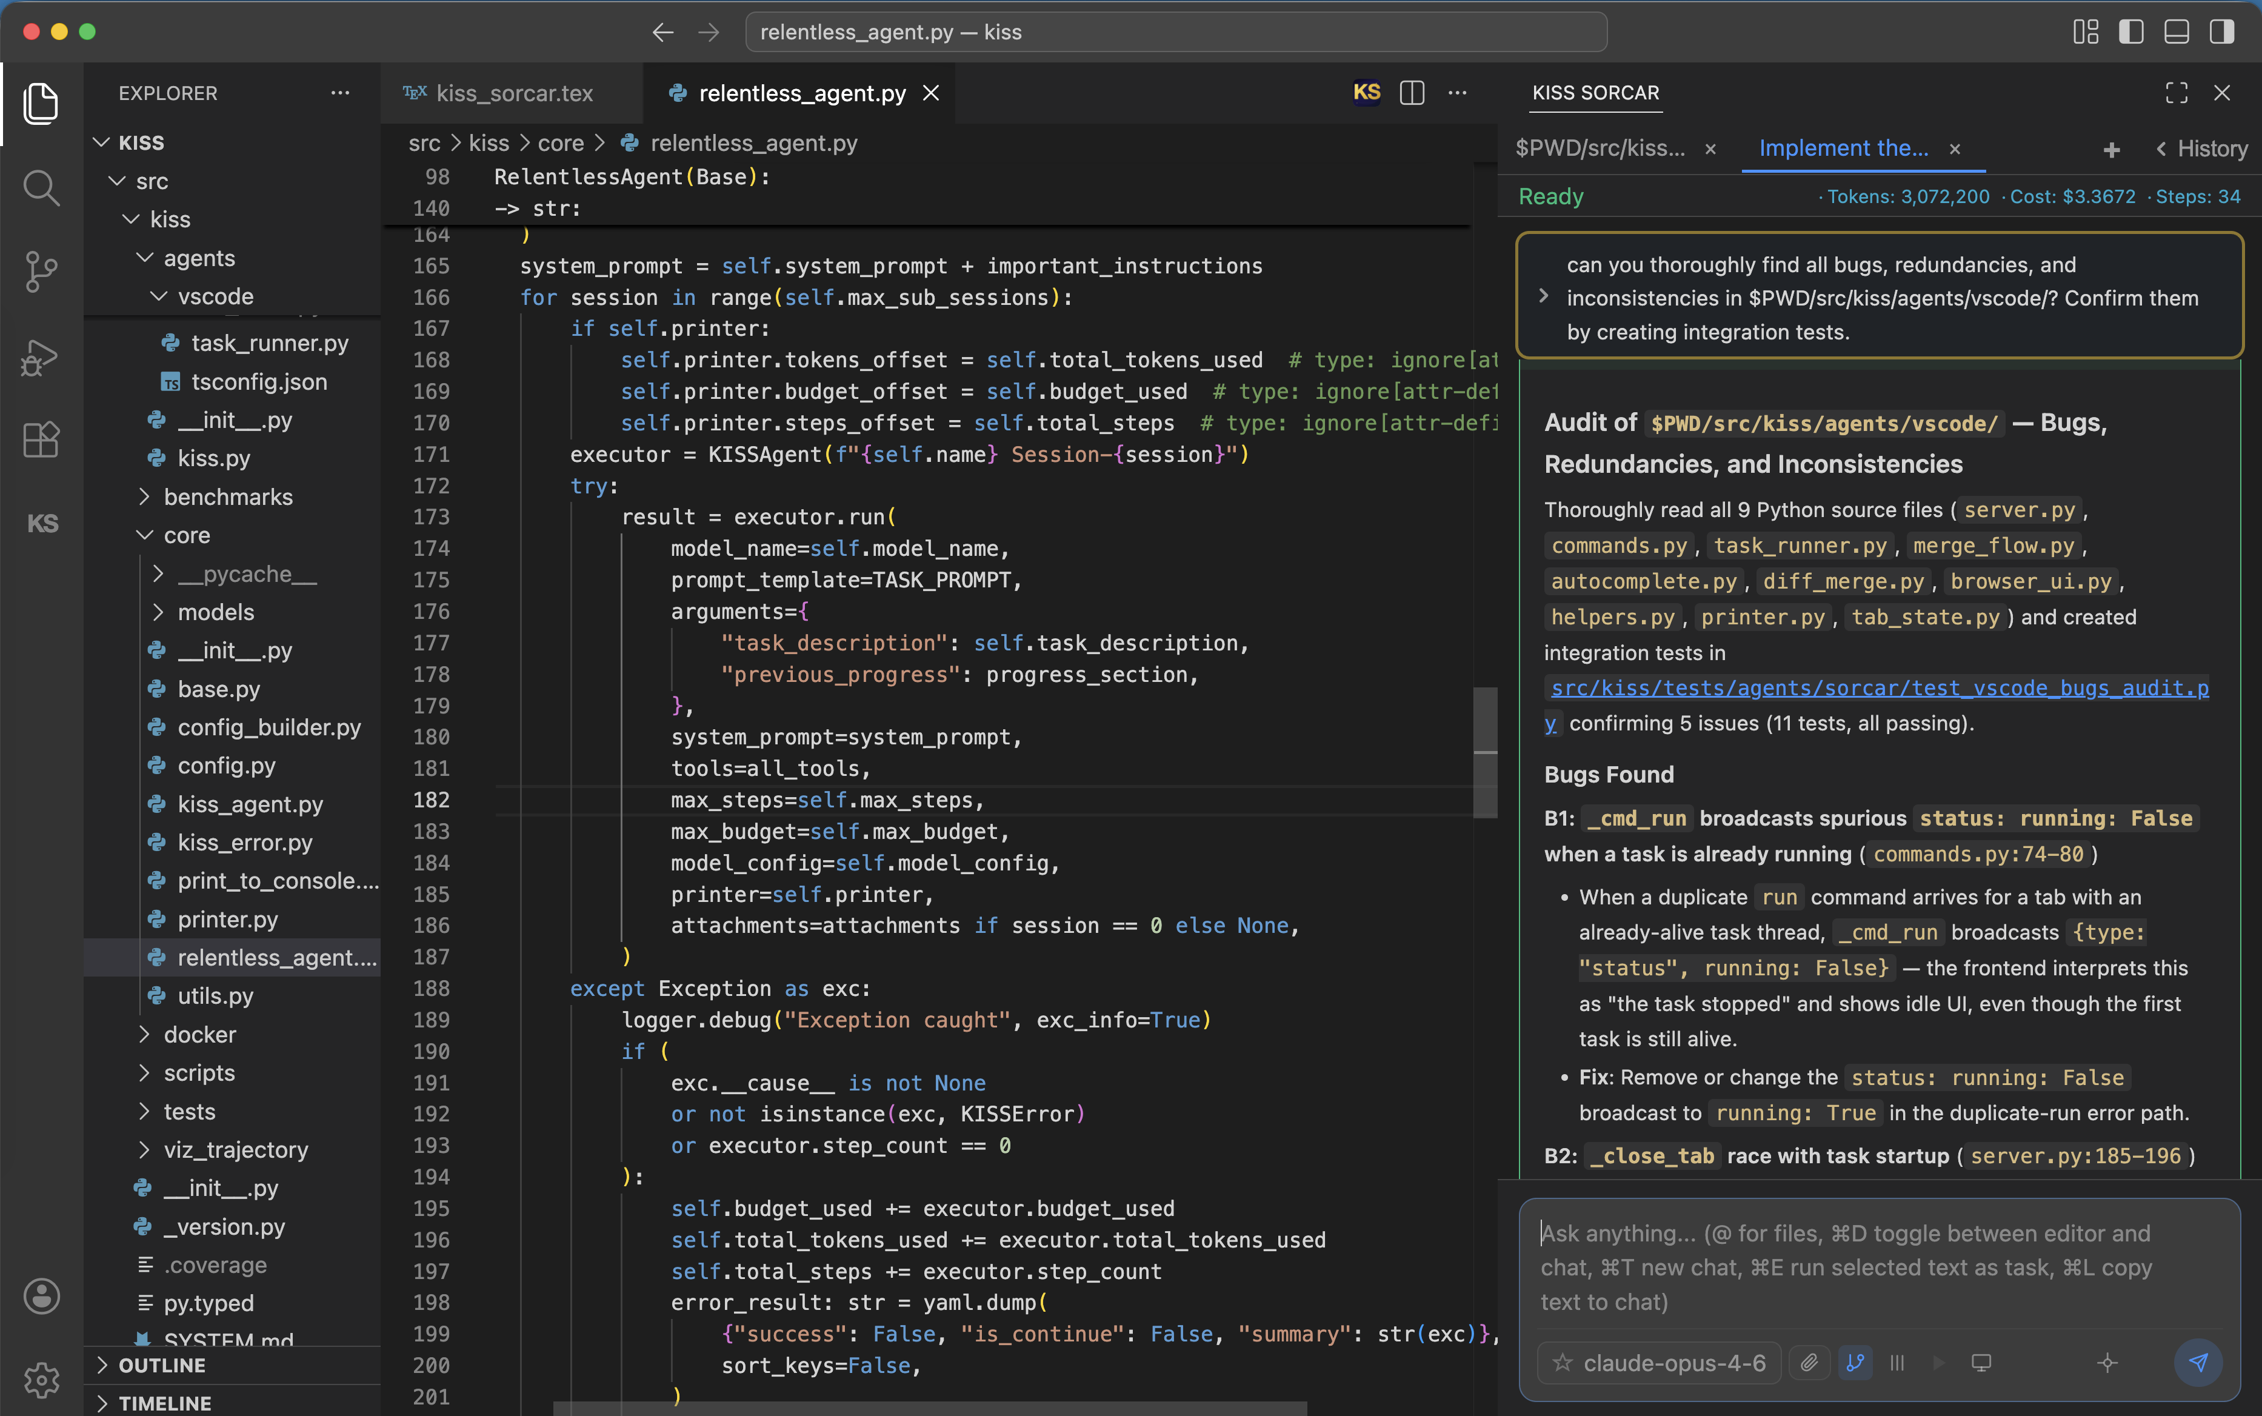
Task: Open kiss_agent.py in explorer
Action: tap(250, 804)
